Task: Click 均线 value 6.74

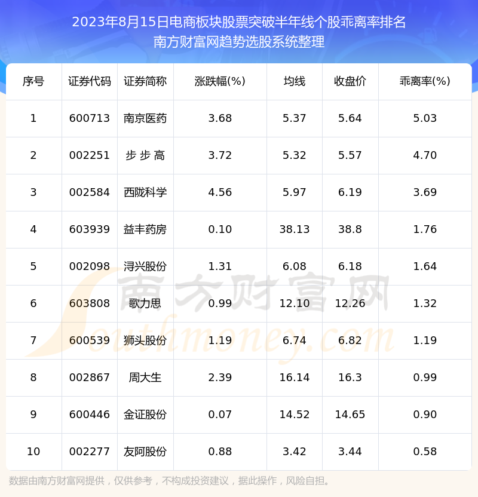Action: click(x=295, y=340)
